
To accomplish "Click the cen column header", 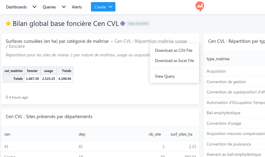I will tap(7, 134).
